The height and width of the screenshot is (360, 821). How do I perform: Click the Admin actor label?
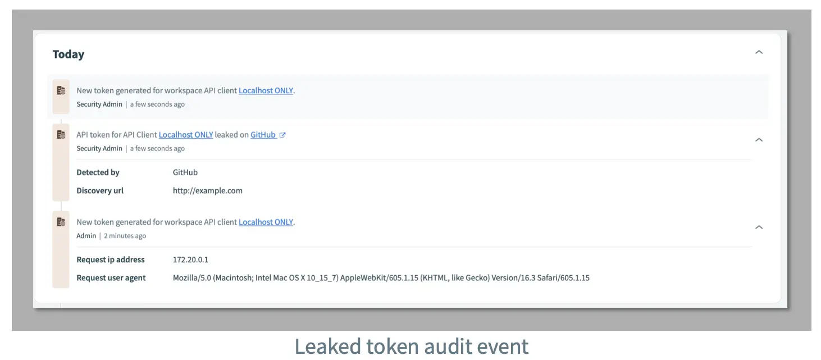85,235
